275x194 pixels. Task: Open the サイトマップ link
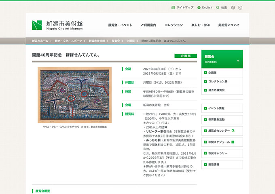[x=182, y=8]
